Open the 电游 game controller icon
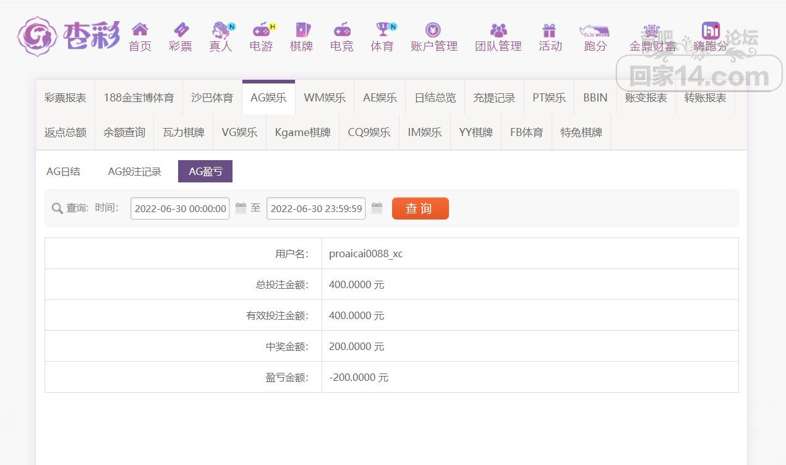The image size is (786, 465). [261, 30]
